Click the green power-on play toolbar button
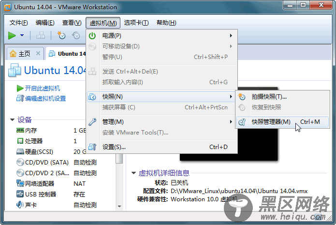Screen dimensions: 336x225 coord(12,35)
